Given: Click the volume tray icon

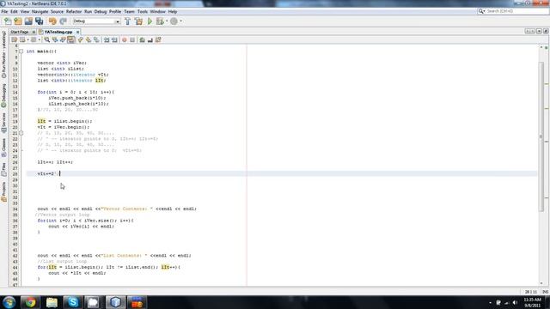Looking at the screenshot, I should coord(515,303).
